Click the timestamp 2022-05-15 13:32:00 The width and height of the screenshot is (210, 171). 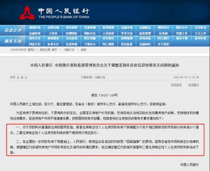pos(186,77)
